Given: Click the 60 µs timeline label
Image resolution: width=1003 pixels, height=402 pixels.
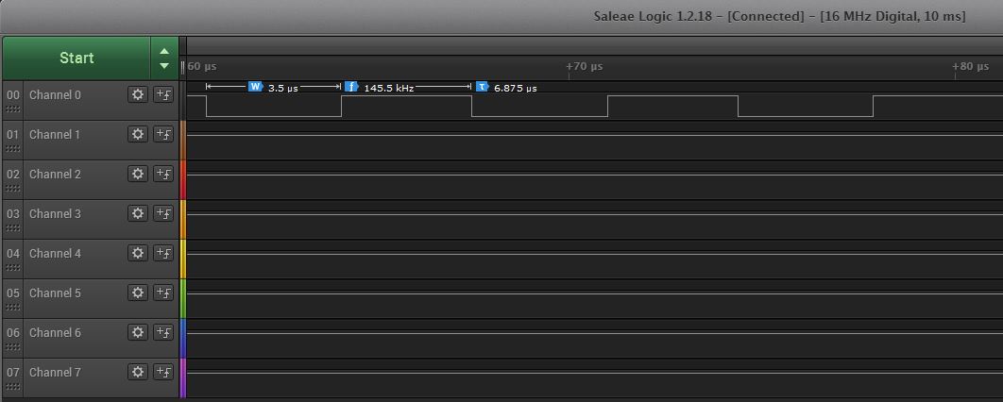Looking at the screenshot, I should [x=202, y=66].
